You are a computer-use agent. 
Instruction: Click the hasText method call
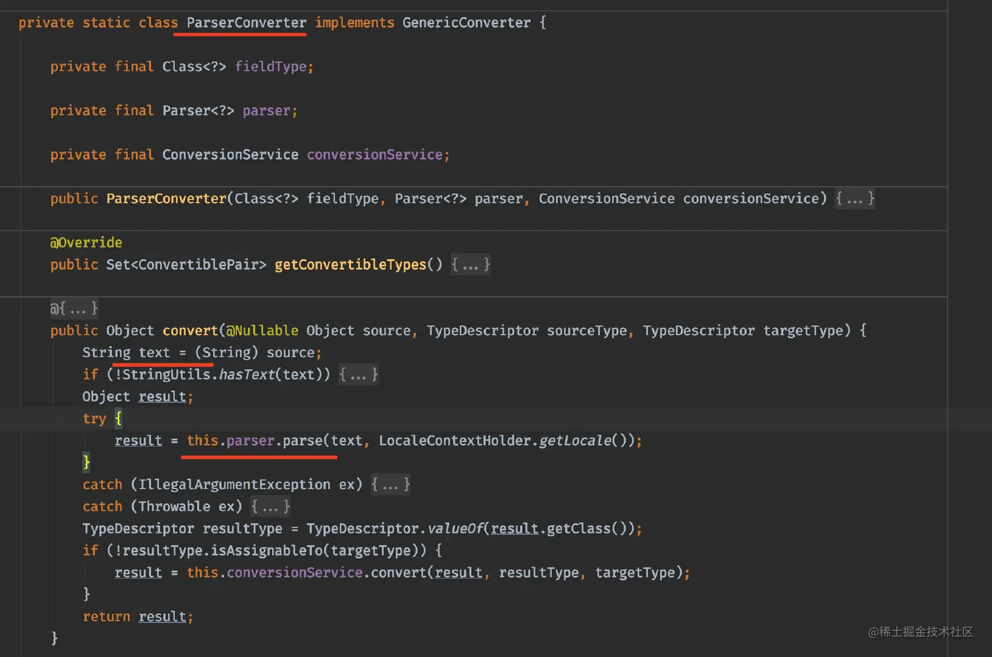coord(247,374)
